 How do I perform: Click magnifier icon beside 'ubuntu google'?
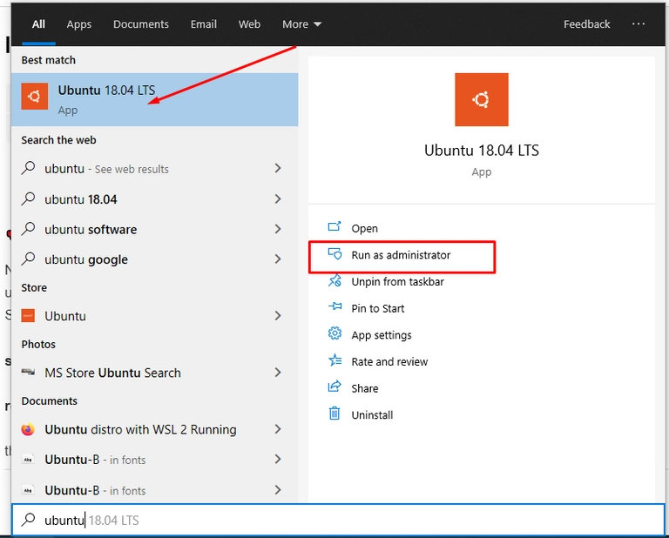click(x=28, y=259)
